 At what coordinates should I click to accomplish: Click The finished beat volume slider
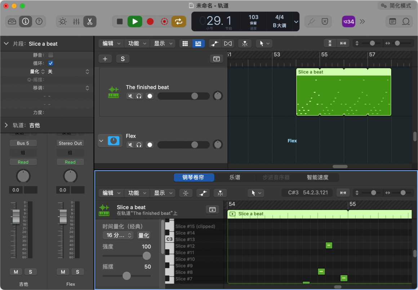[x=183, y=96]
